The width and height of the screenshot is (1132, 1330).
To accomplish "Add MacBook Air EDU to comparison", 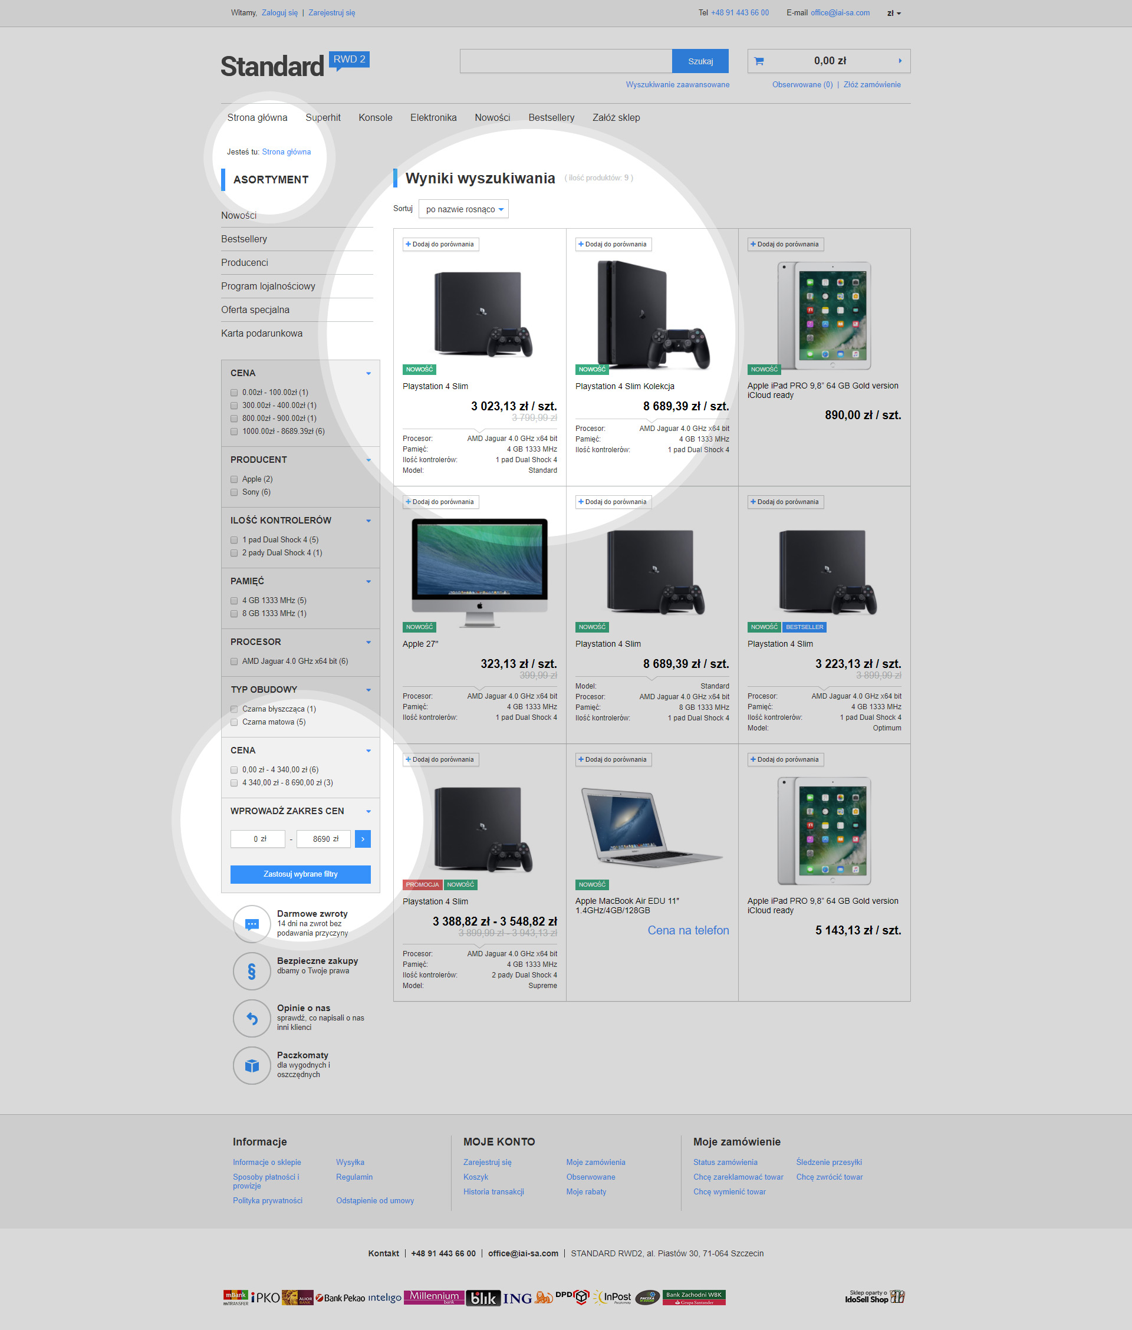I will coord(613,760).
